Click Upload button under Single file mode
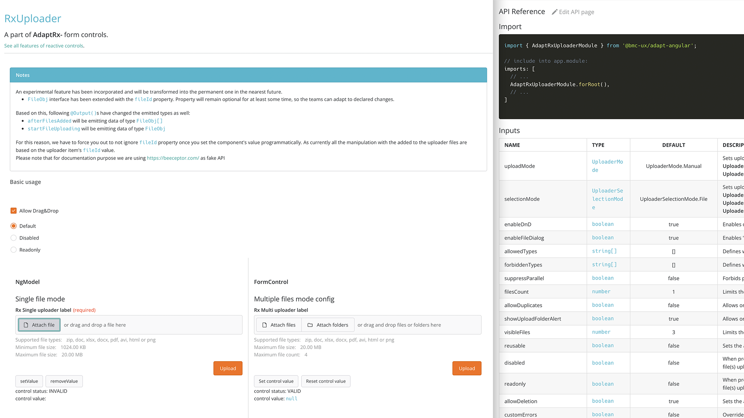This screenshot has height=418, width=744. (228, 368)
